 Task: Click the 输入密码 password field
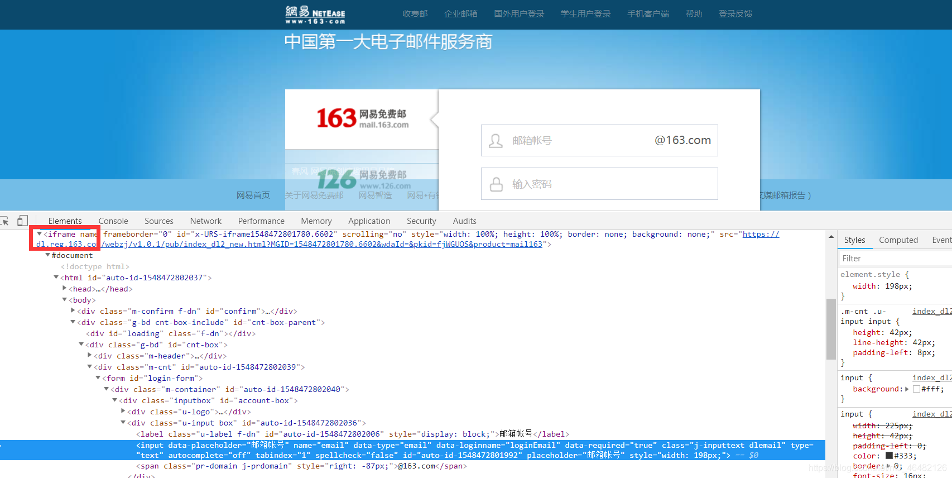[599, 184]
